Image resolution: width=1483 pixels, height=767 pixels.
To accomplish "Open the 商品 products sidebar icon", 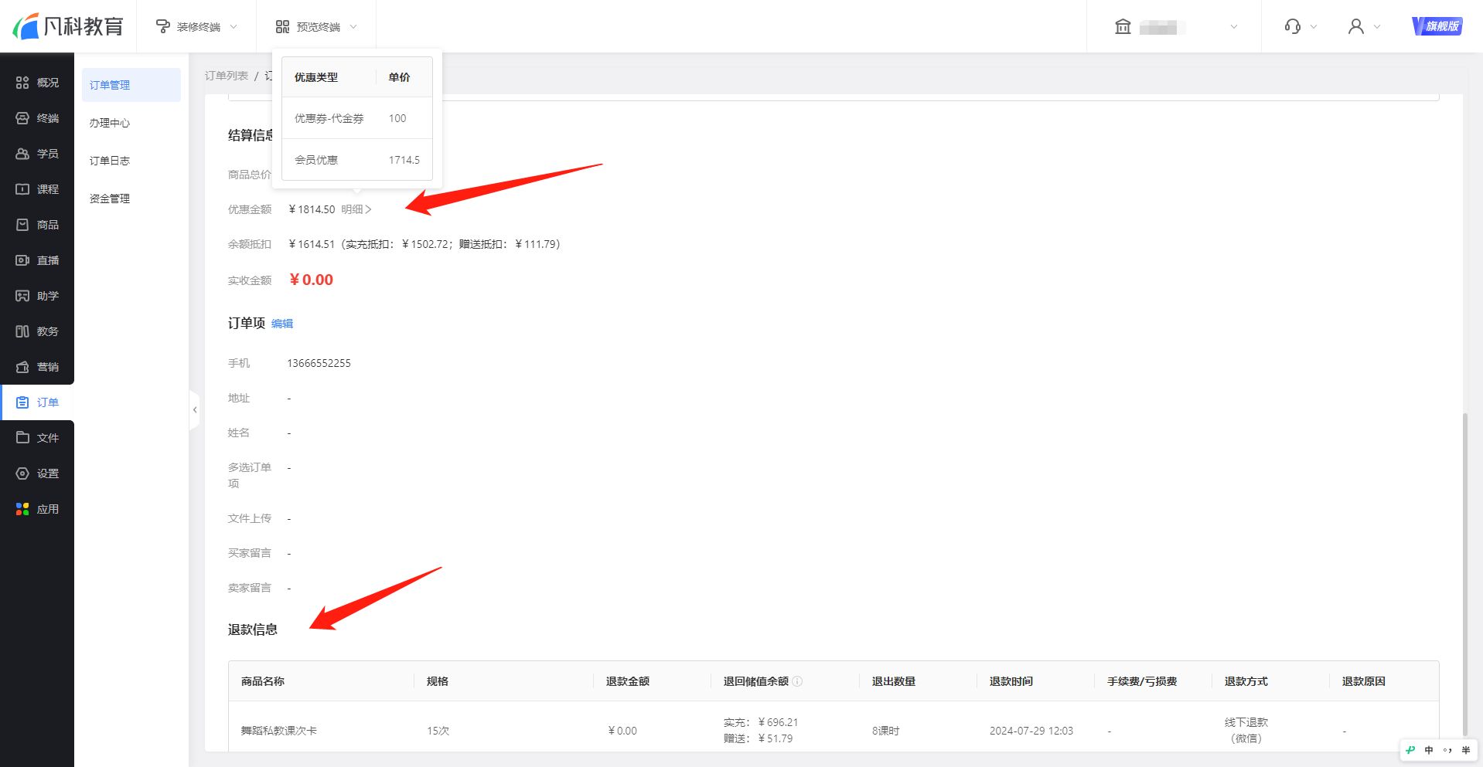I will [x=22, y=225].
